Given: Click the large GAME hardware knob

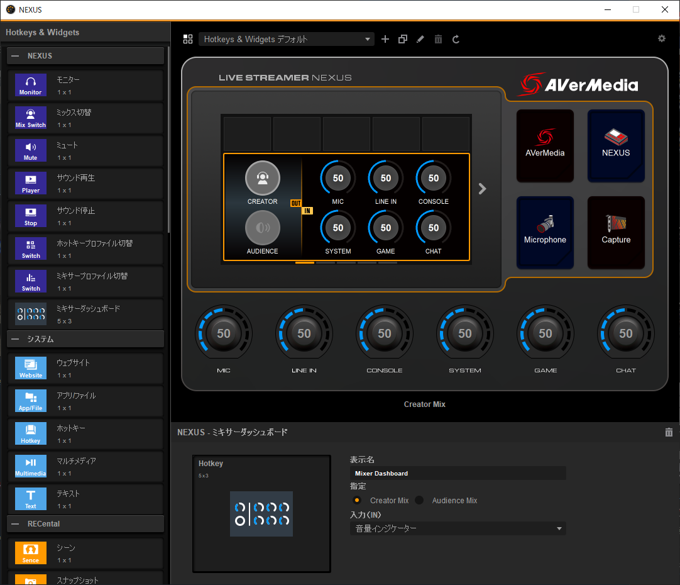Looking at the screenshot, I should pos(546,333).
